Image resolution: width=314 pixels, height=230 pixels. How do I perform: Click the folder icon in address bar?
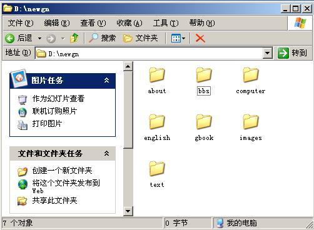tap(41, 54)
